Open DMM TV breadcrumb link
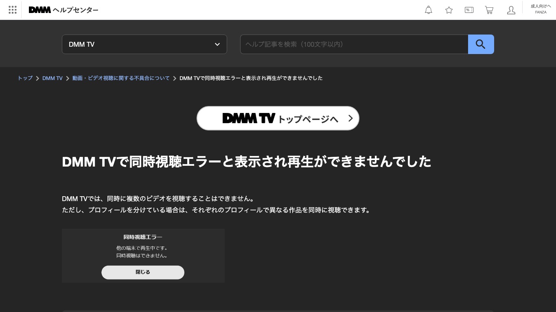556x312 pixels. coord(53,78)
